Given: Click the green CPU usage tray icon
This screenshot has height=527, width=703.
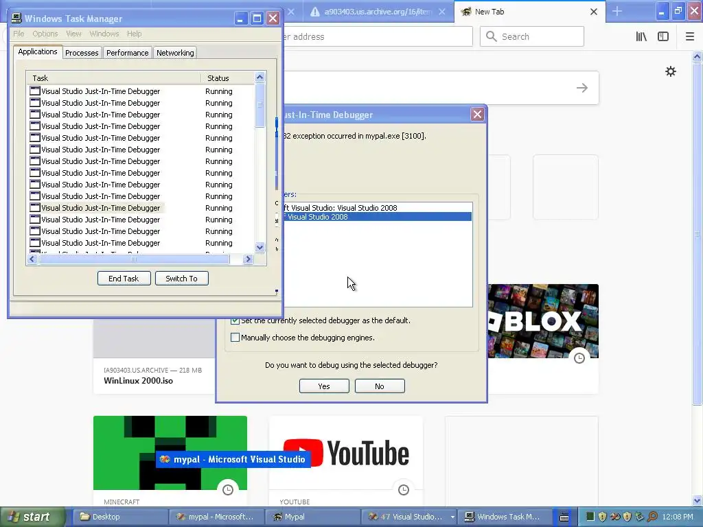Looking at the screenshot, I should click(590, 517).
